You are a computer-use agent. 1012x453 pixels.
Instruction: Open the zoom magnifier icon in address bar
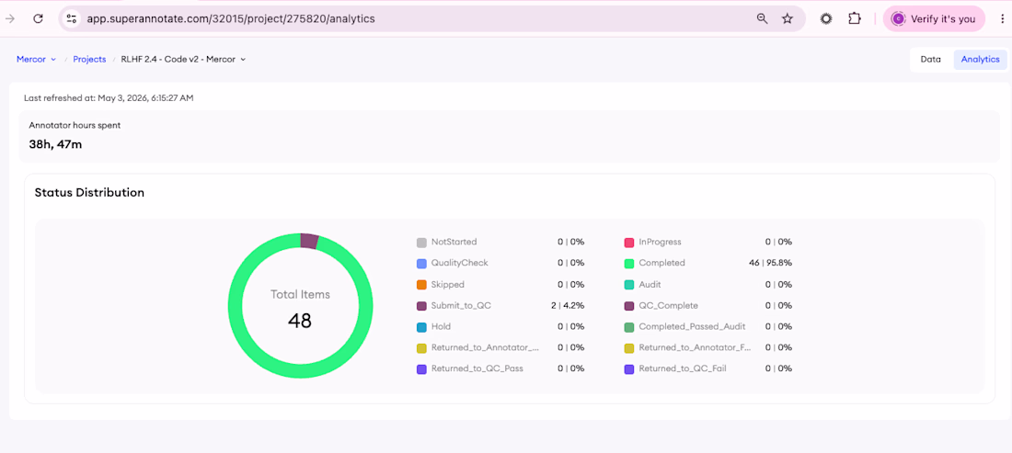pyautogui.click(x=763, y=18)
